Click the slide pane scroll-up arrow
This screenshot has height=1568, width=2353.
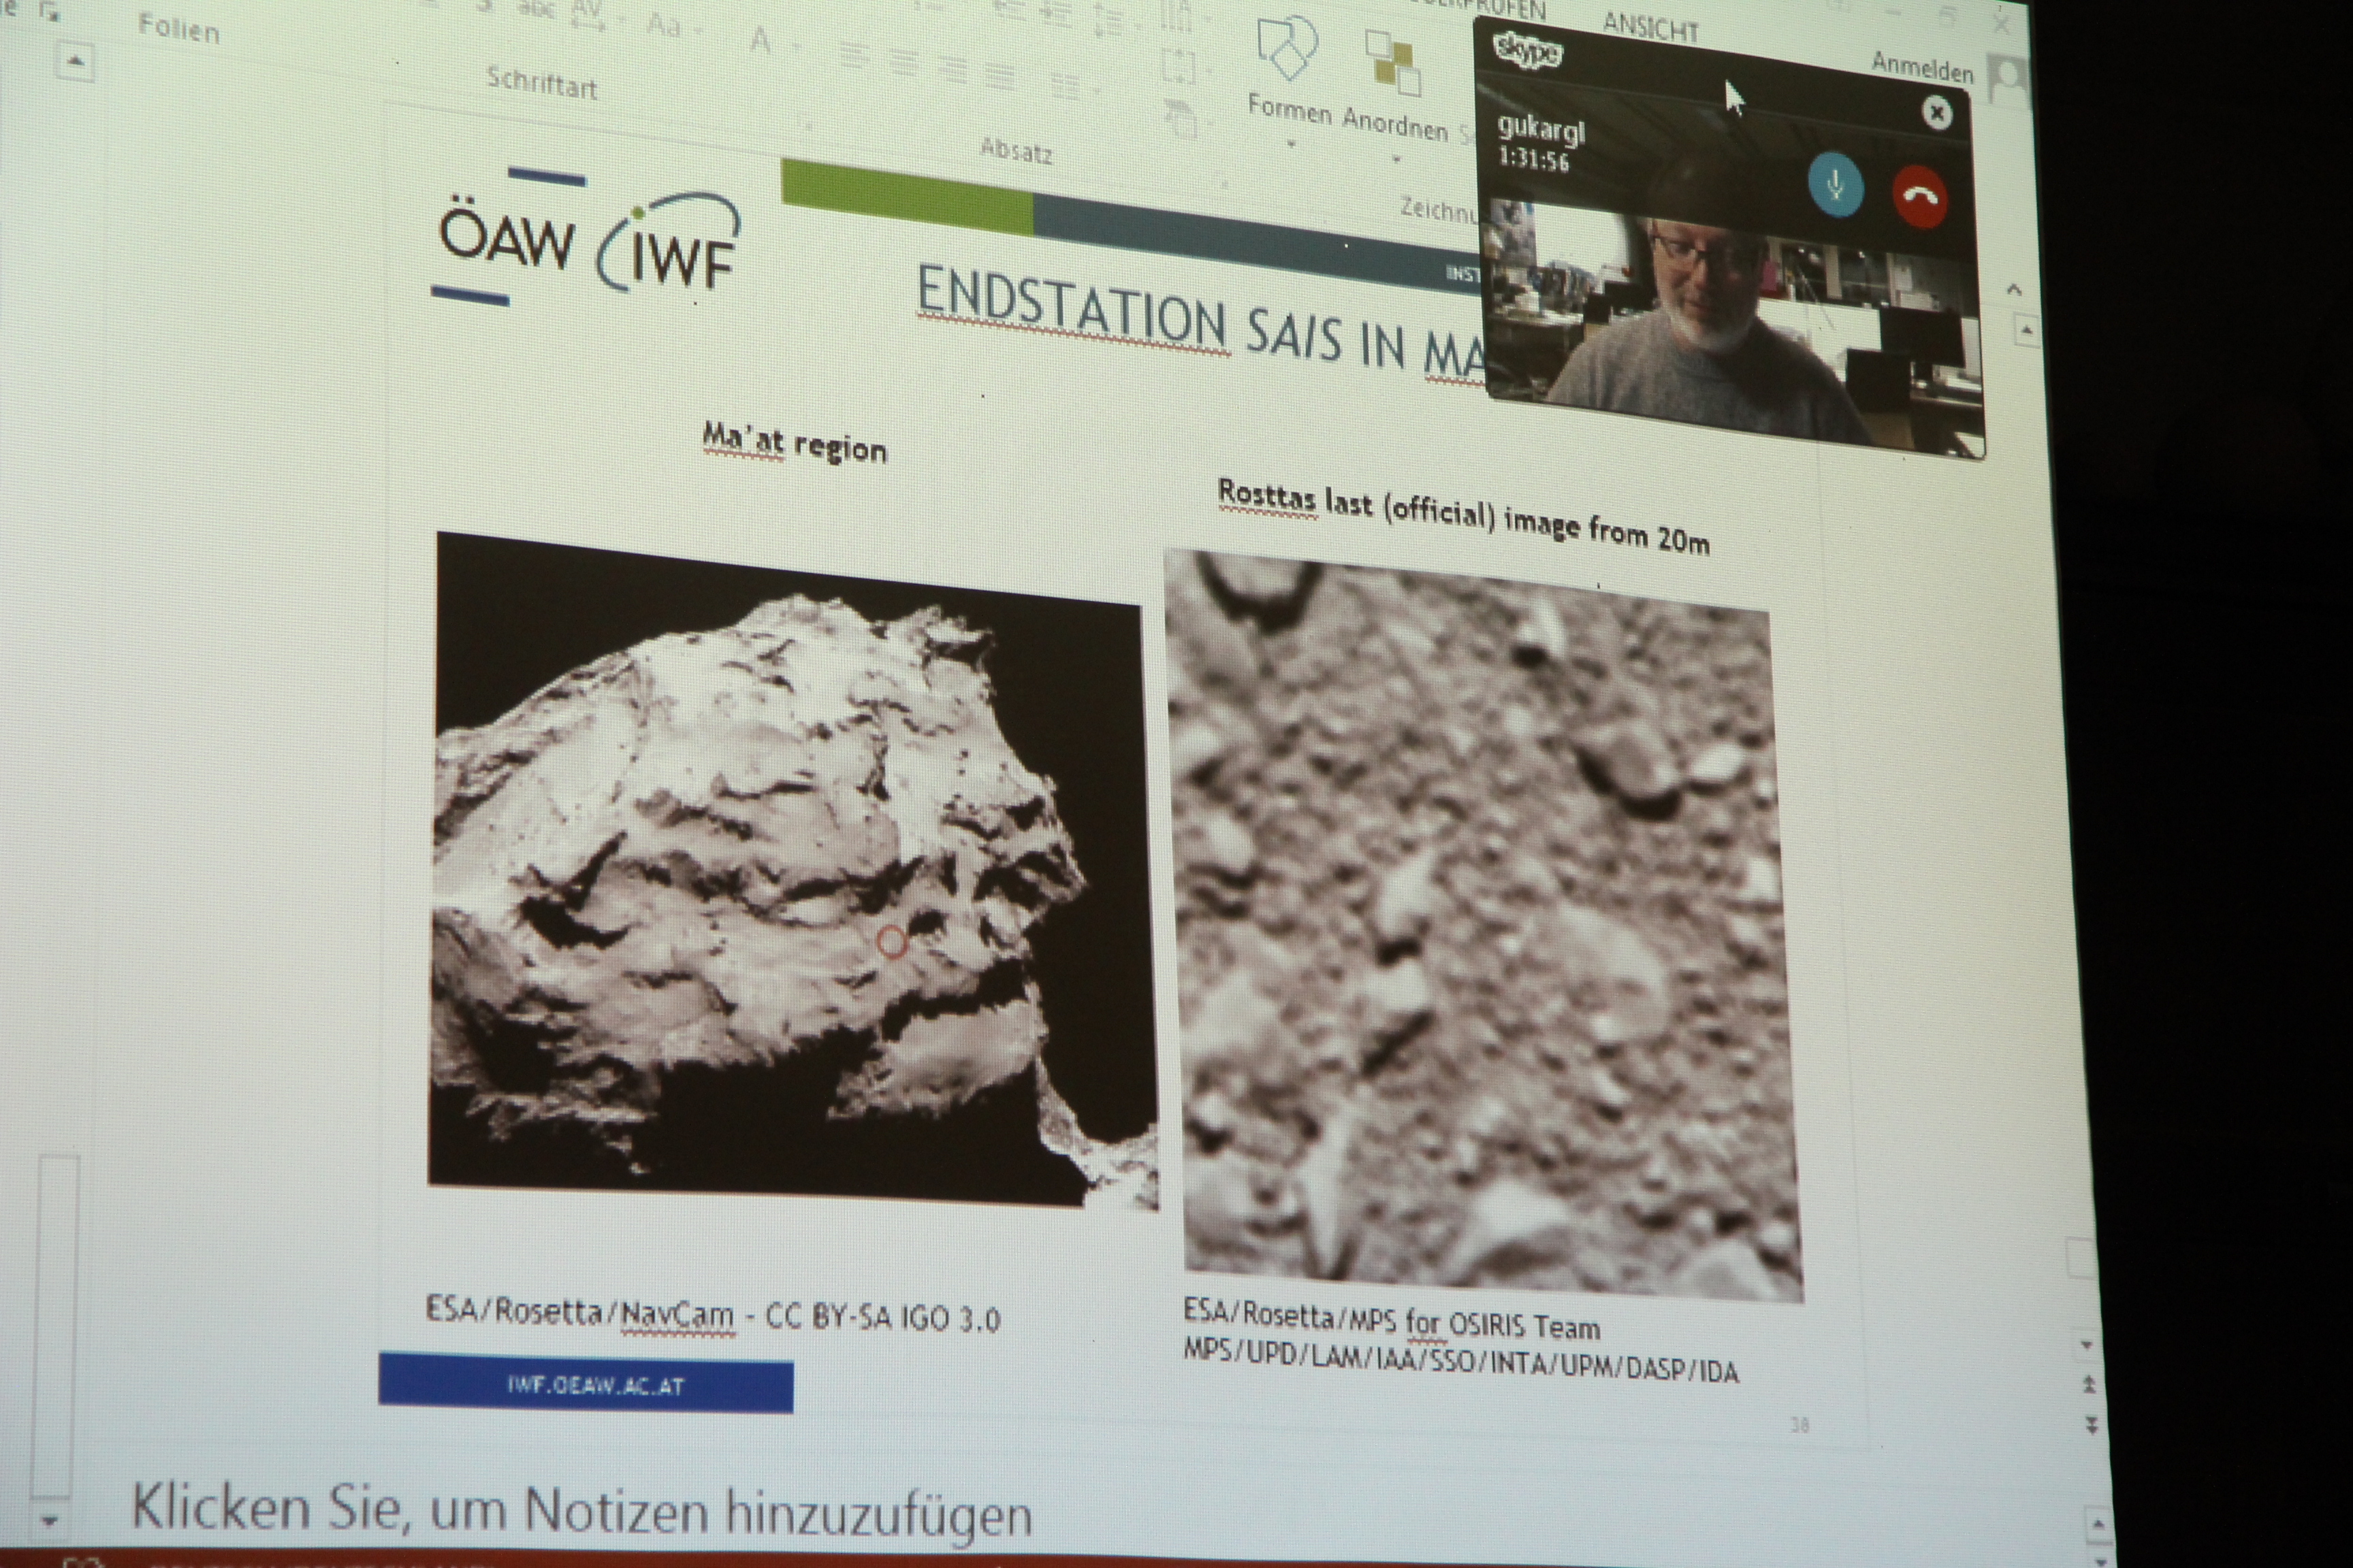click(x=2026, y=330)
